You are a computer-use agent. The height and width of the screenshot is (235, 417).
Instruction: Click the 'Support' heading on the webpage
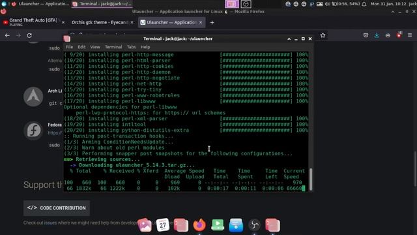click(x=43, y=185)
